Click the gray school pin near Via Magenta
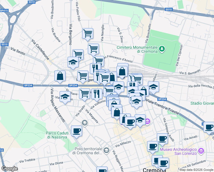Screen dimensions: 214x172 [x=85, y=123]
